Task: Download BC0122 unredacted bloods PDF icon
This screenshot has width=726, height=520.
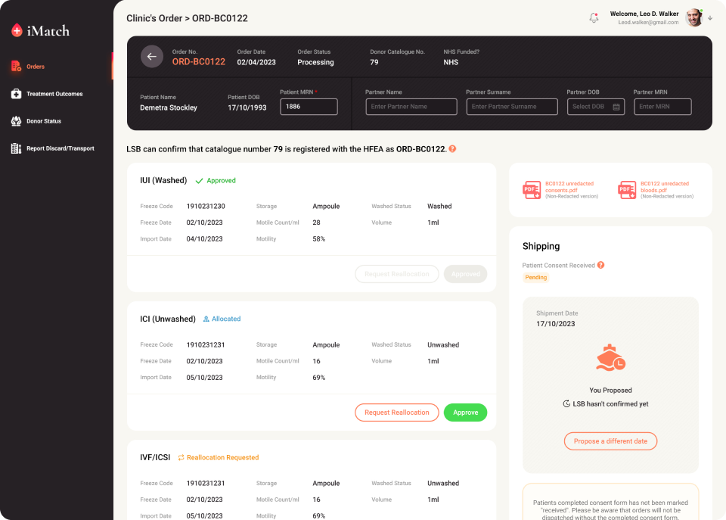Action: tap(628, 190)
